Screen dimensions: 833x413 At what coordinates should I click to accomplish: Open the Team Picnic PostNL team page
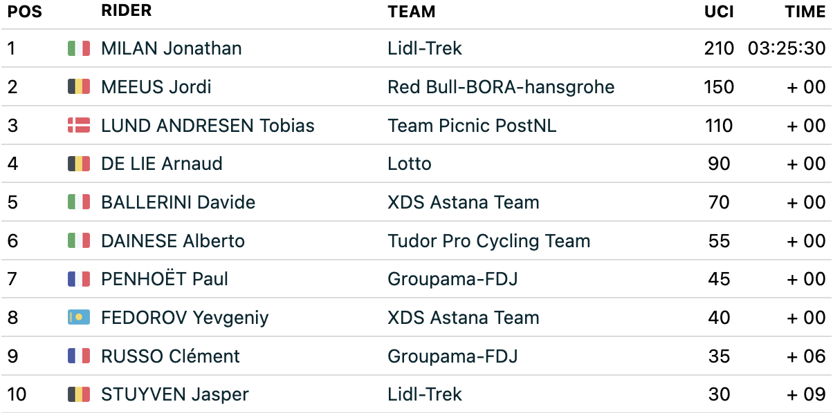472,126
